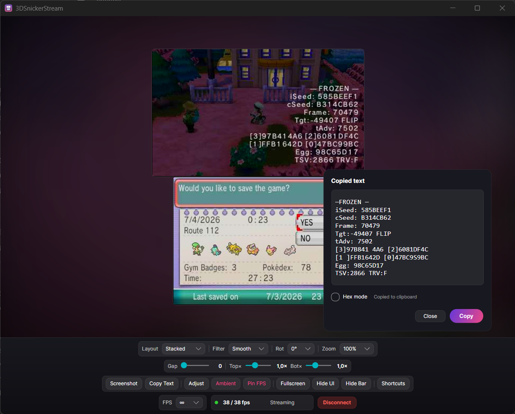Click the YES option in game screen

[310, 223]
